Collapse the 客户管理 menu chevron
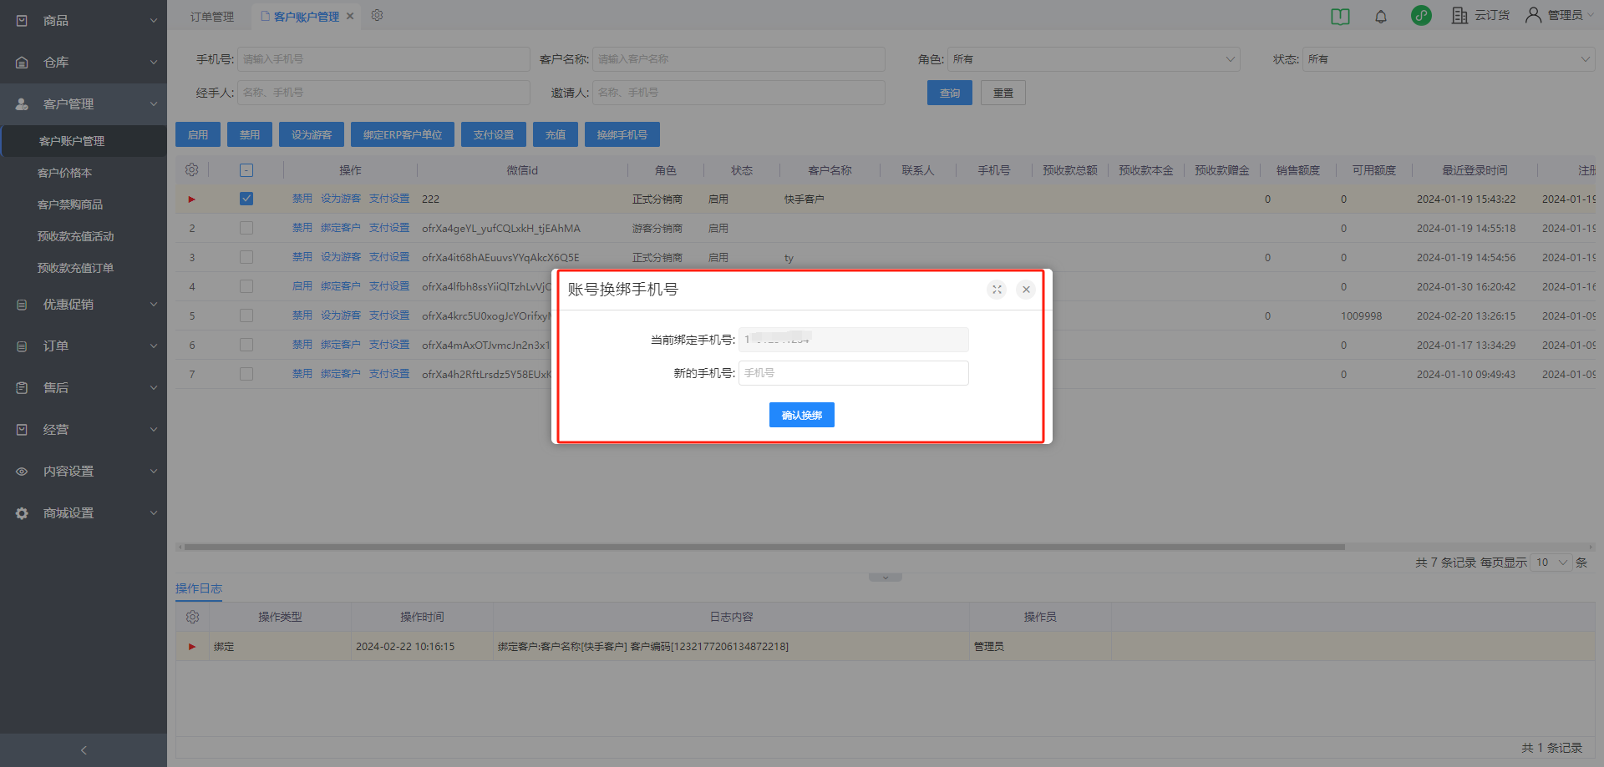The image size is (1604, 767). (154, 103)
